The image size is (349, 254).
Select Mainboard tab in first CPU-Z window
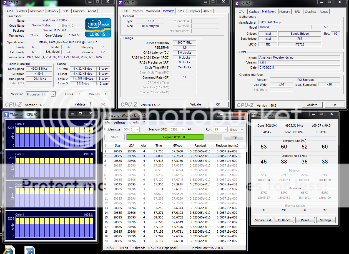click(x=37, y=11)
